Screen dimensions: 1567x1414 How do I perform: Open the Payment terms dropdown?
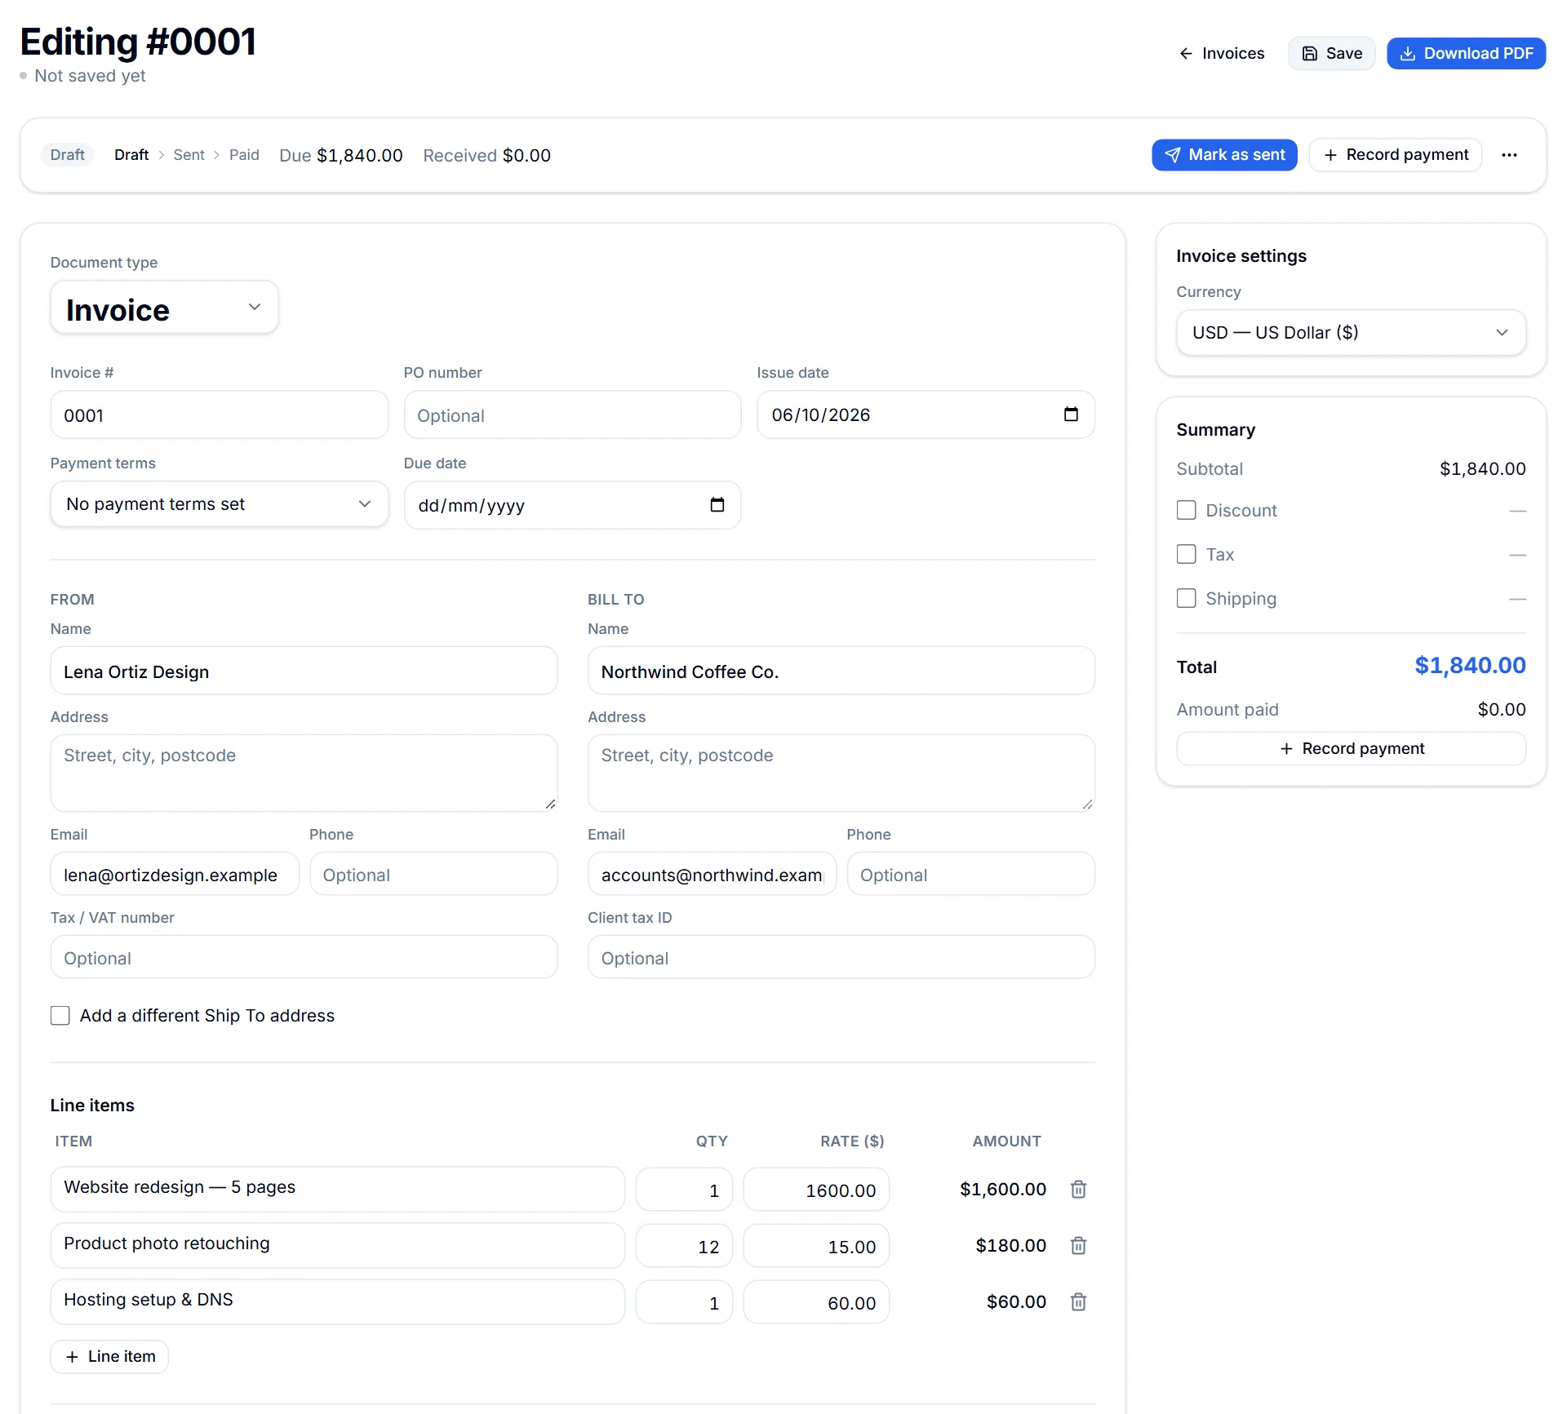coord(219,504)
